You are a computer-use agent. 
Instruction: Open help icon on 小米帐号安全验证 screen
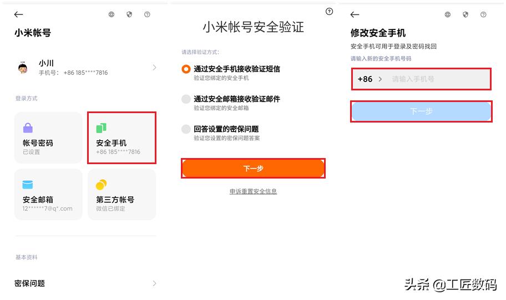coord(329,12)
